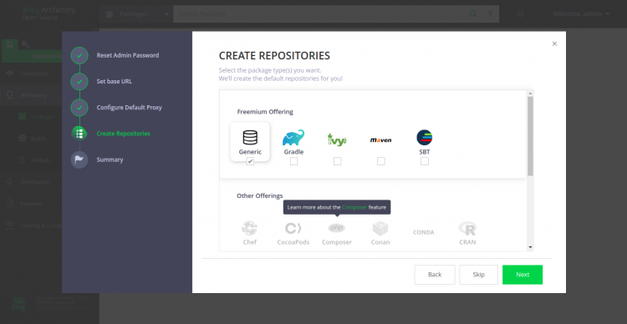
Task: Open the Administration gear tab icon
Action: (26, 44)
